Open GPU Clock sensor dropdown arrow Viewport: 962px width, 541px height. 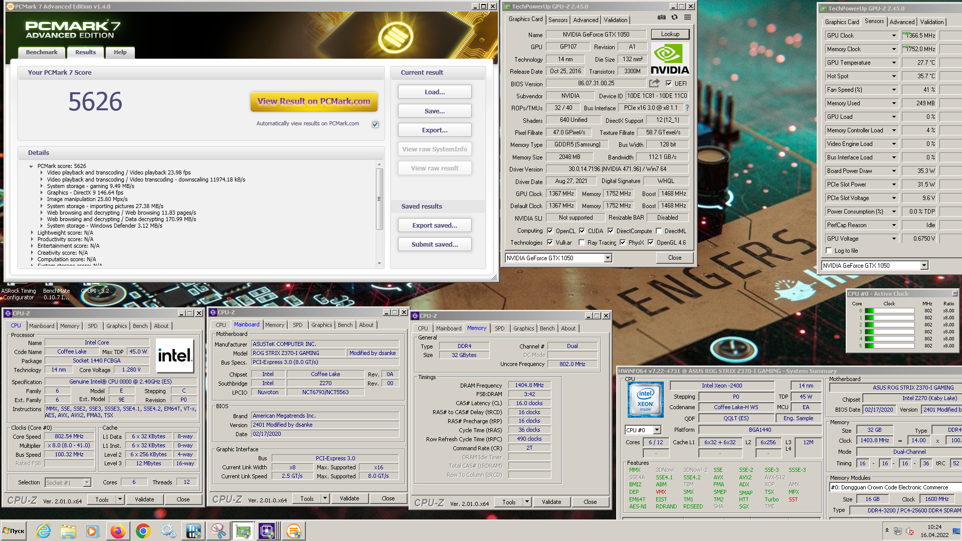894,36
